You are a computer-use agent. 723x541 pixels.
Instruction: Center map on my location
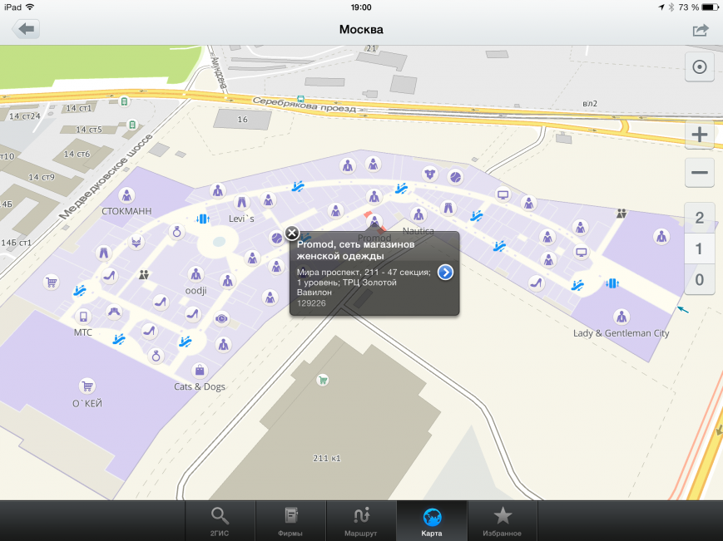[700, 67]
